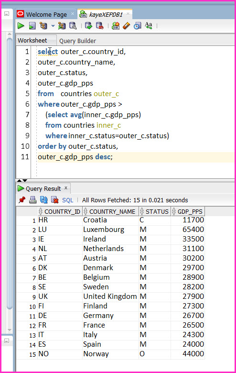Pin the query result with the pushpin icon
The height and width of the screenshot is (373, 236).
pyautogui.click(x=22, y=200)
